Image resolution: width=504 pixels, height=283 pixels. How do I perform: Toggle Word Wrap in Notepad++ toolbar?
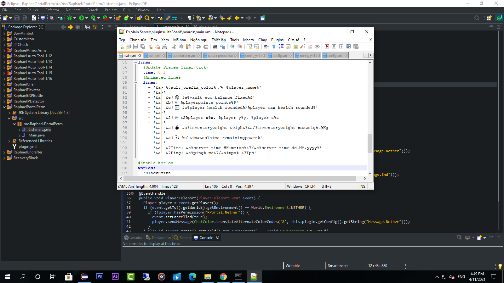(266, 47)
